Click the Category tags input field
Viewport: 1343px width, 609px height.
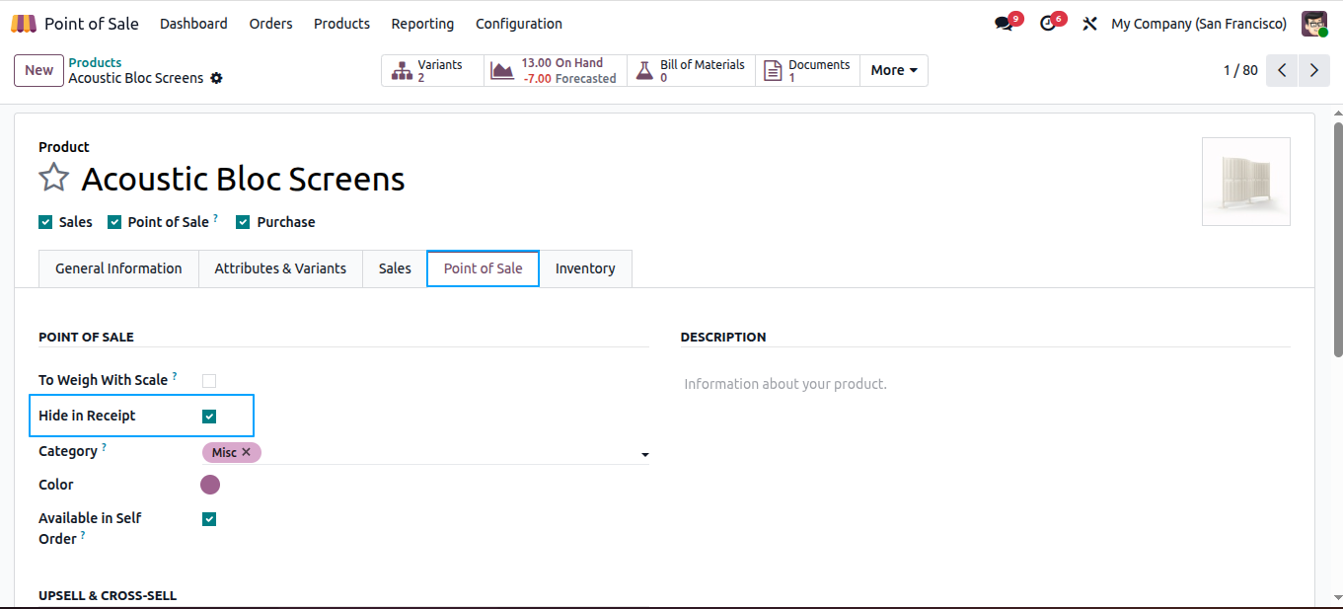pyautogui.click(x=426, y=452)
